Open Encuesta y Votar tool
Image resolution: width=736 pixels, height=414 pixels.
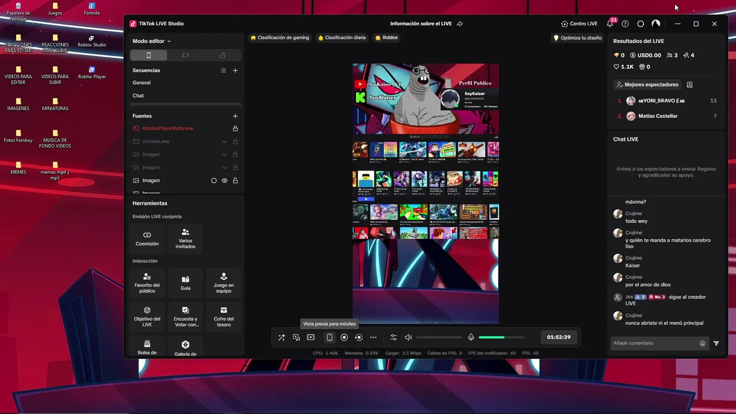(185, 317)
